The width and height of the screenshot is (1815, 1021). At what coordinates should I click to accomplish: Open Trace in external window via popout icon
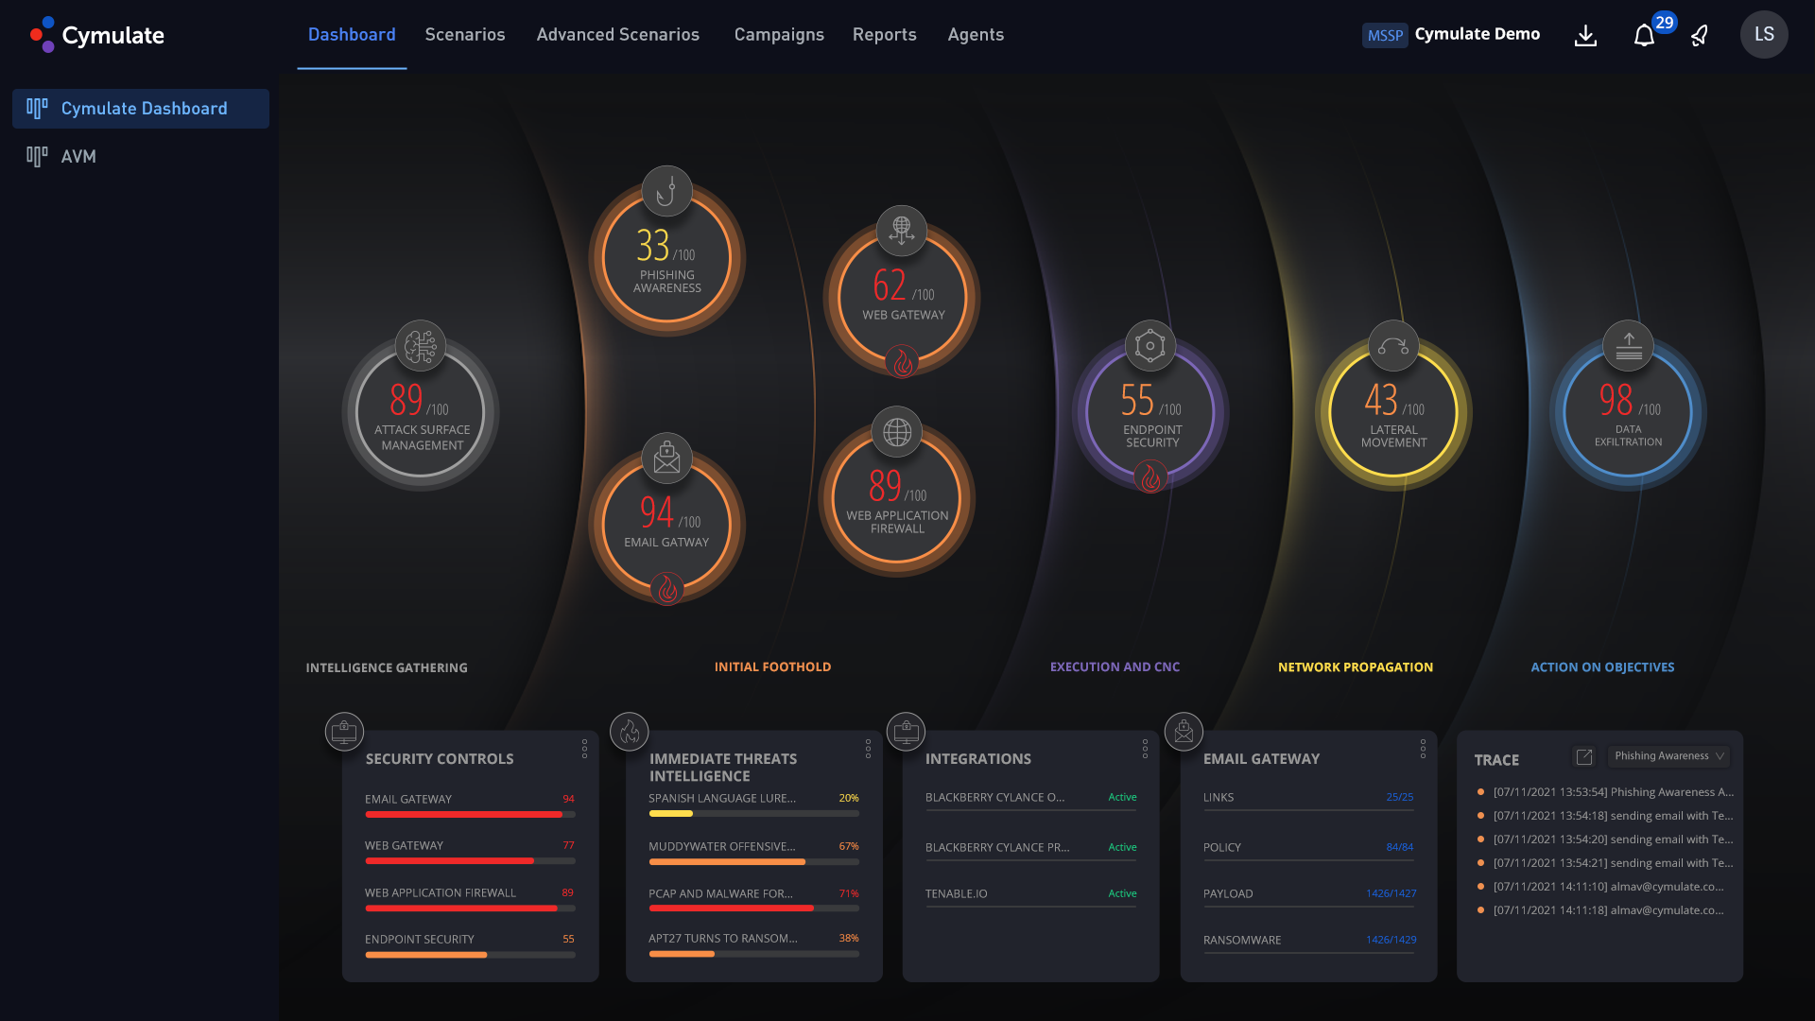[1585, 756]
